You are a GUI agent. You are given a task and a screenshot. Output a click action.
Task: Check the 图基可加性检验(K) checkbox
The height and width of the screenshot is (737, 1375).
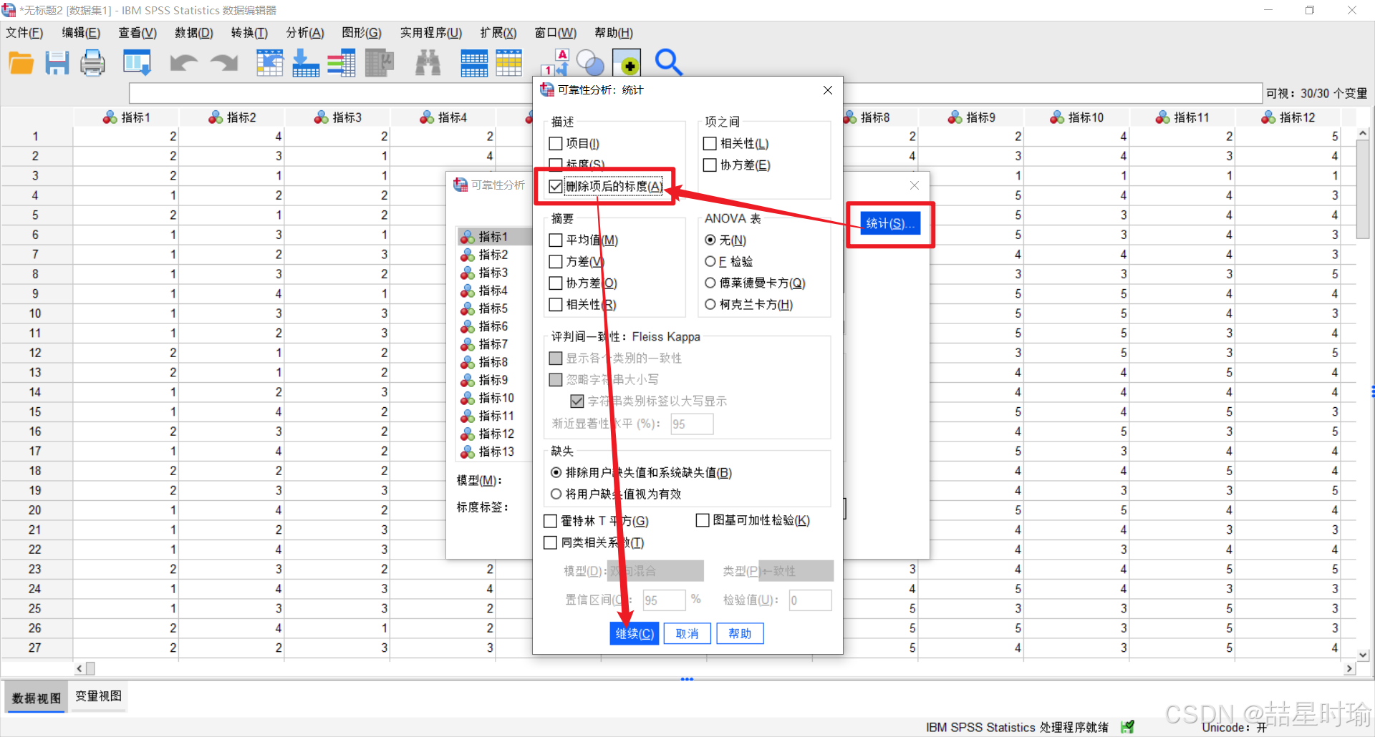point(703,520)
